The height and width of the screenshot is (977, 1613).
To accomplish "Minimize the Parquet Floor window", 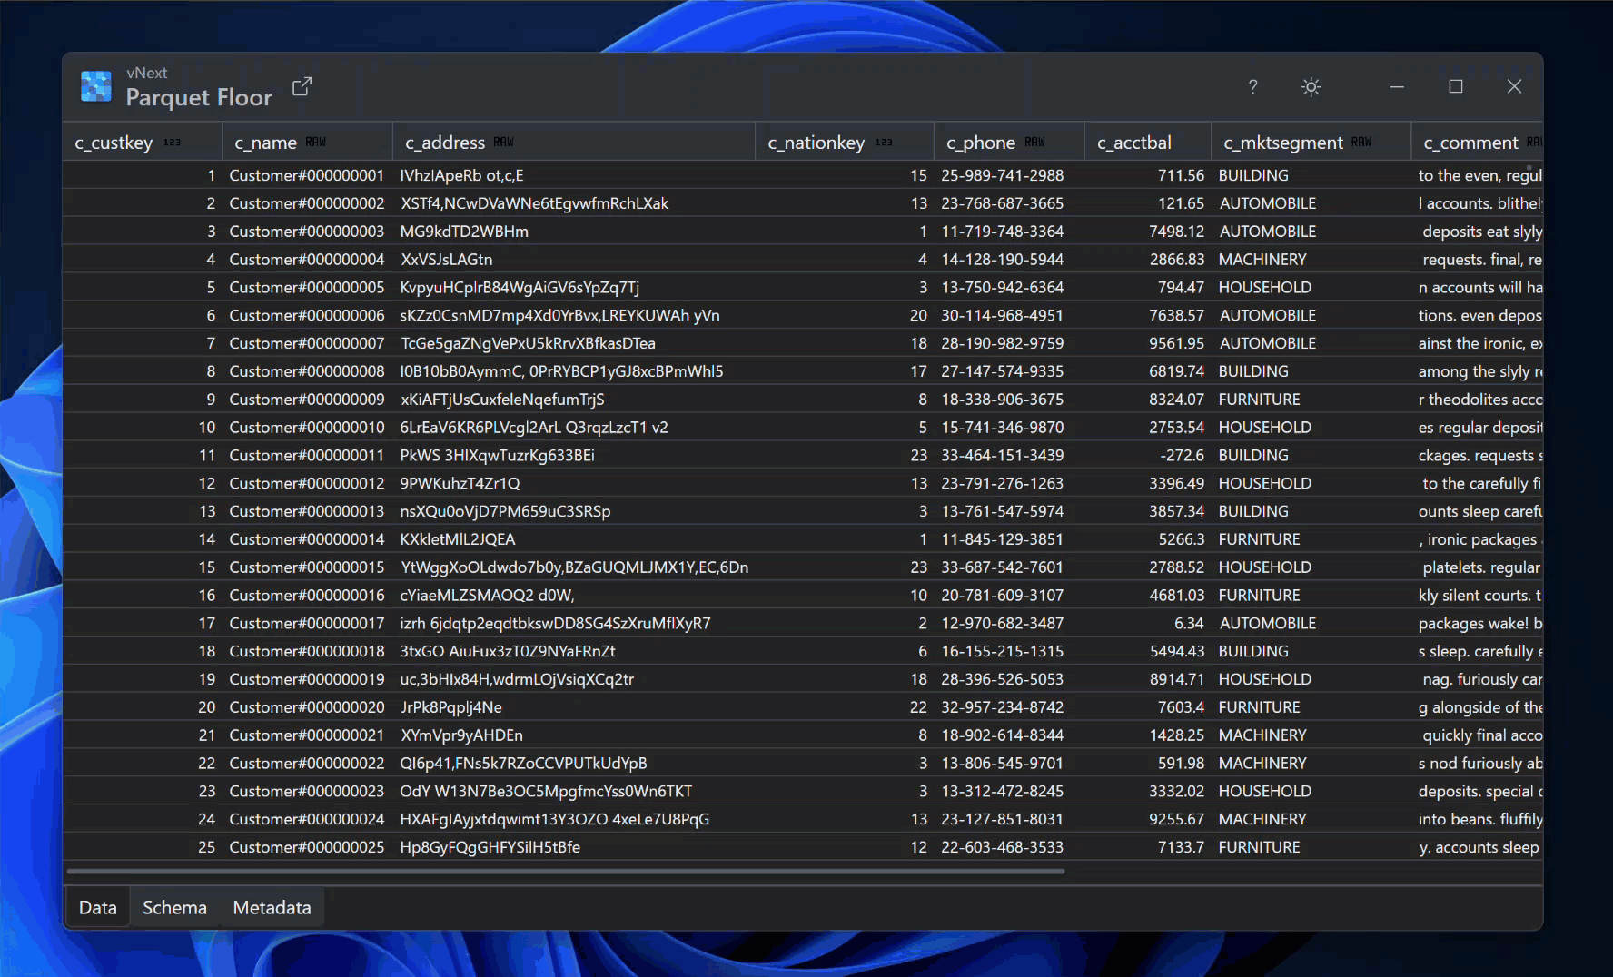I will click(x=1397, y=87).
